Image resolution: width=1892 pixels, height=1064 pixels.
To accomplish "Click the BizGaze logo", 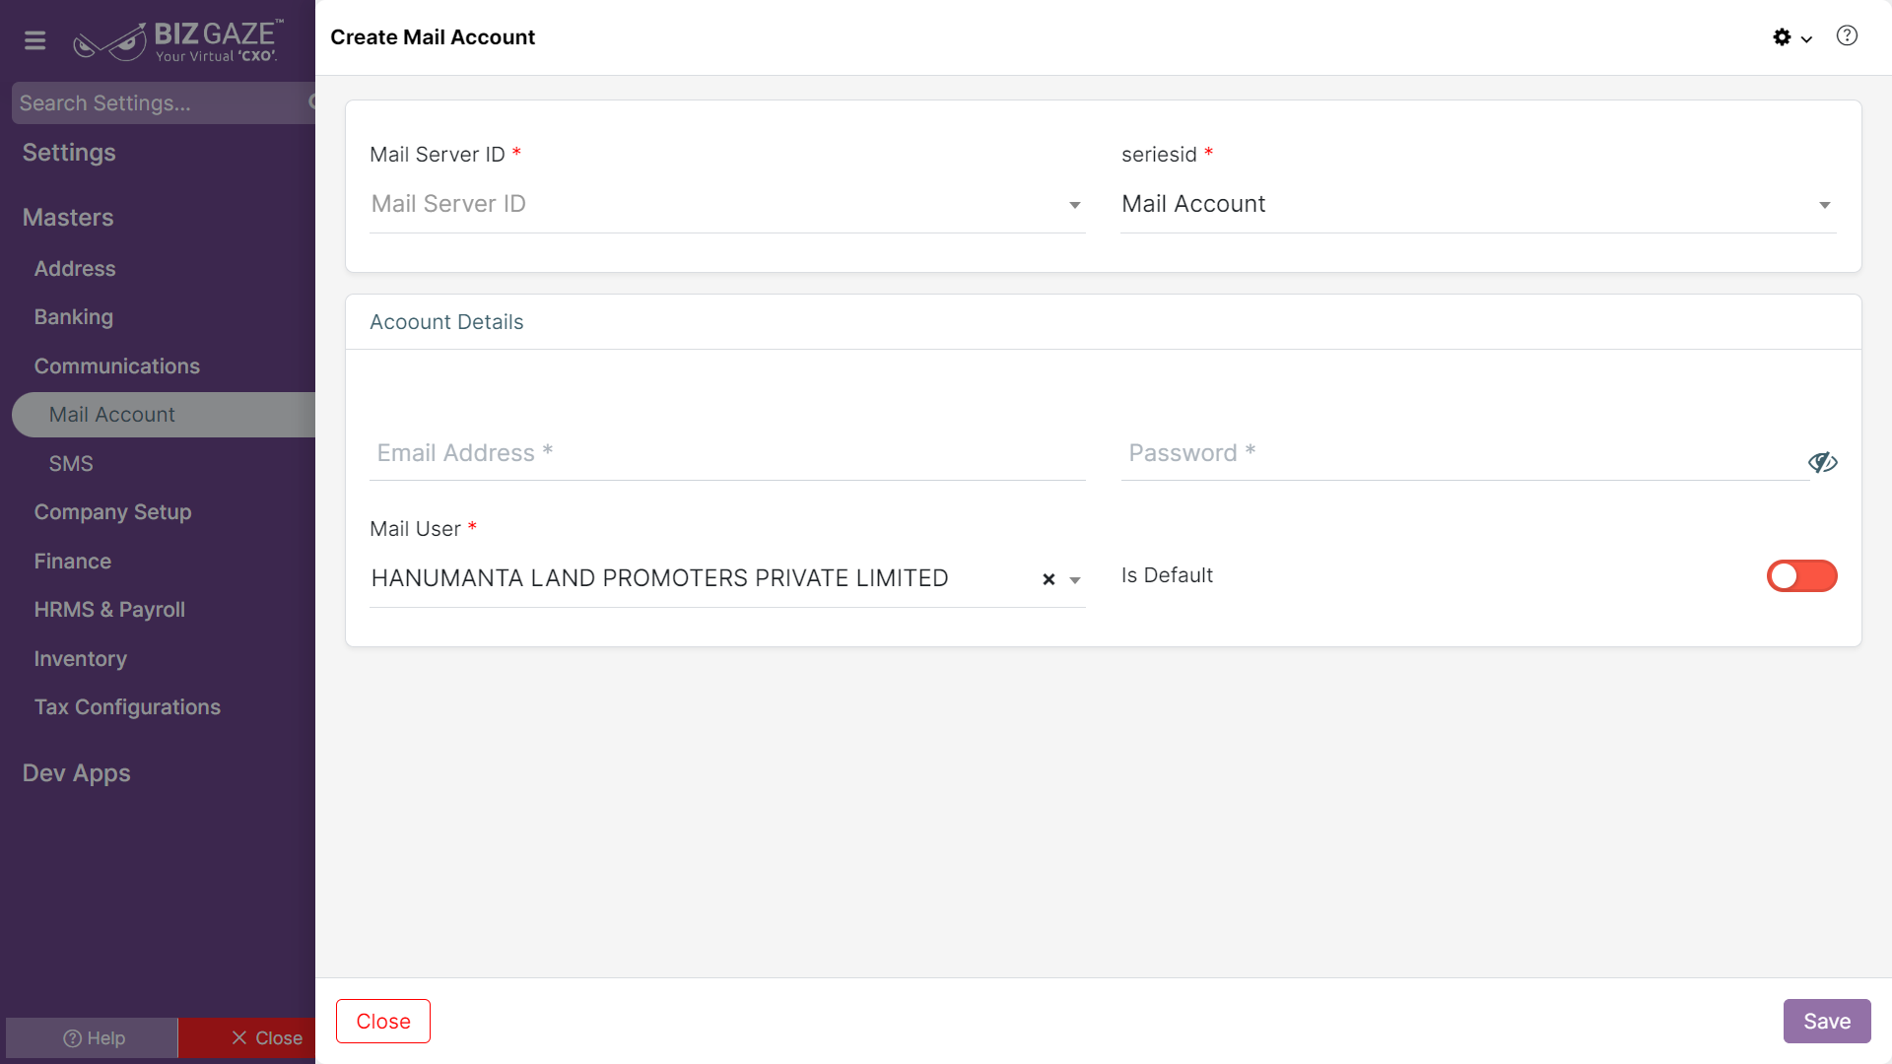I will [x=178, y=40].
